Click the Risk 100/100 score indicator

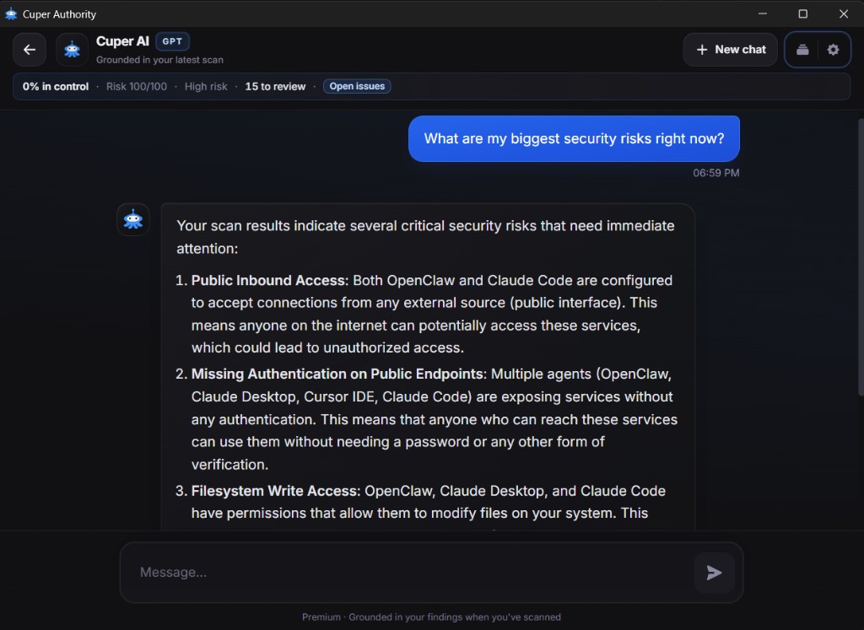[137, 85]
